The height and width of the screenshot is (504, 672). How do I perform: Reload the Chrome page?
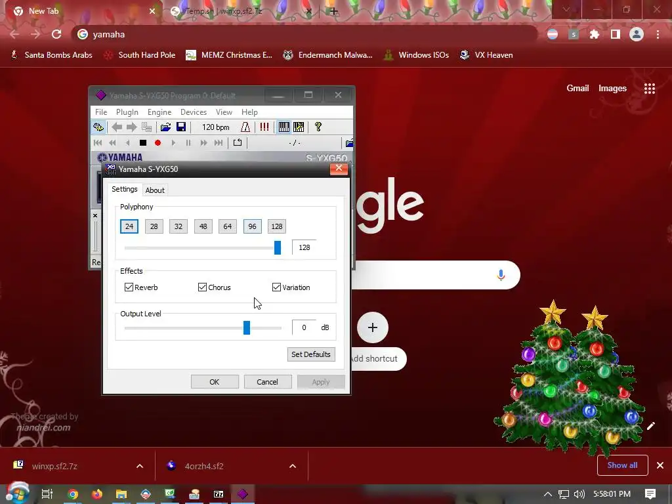pyautogui.click(x=56, y=34)
